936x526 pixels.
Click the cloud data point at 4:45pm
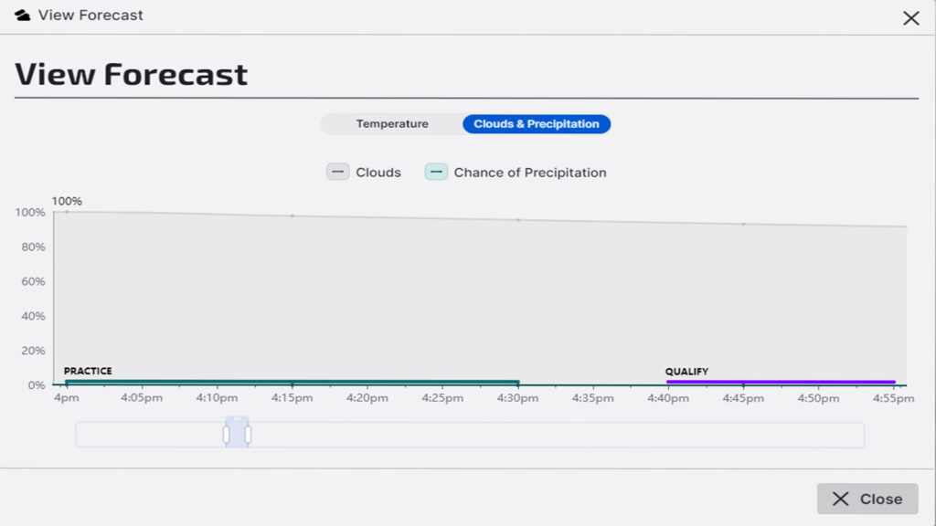point(743,224)
